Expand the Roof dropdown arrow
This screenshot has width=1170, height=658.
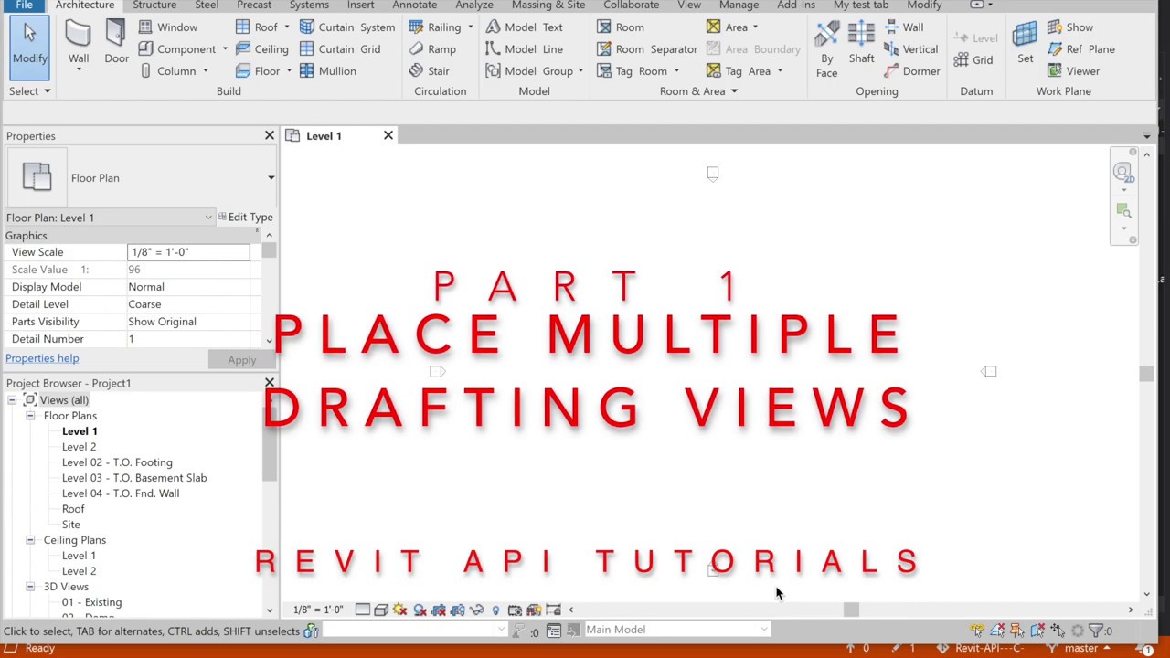pos(287,27)
